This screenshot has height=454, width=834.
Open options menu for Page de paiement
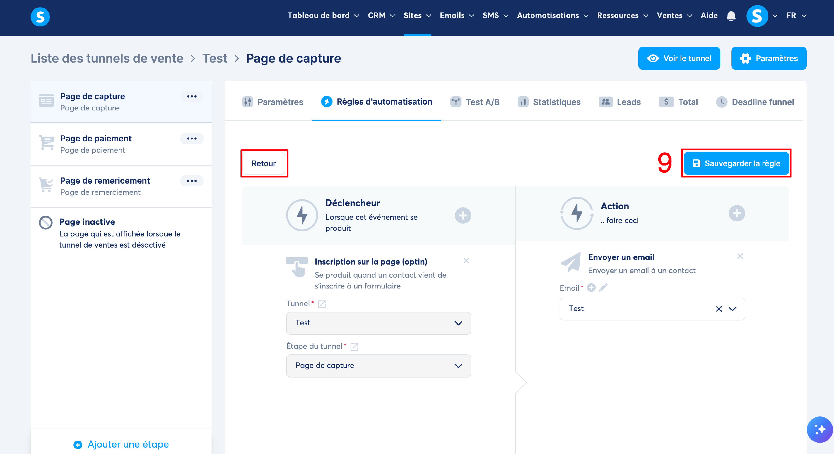tap(192, 138)
